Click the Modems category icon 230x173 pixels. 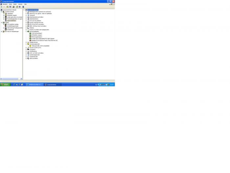[28, 28]
